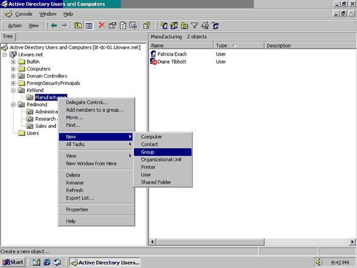The image size is (357, 268).
Task: Open Internet Explorer from quick launch
Action: coord(47,262)
